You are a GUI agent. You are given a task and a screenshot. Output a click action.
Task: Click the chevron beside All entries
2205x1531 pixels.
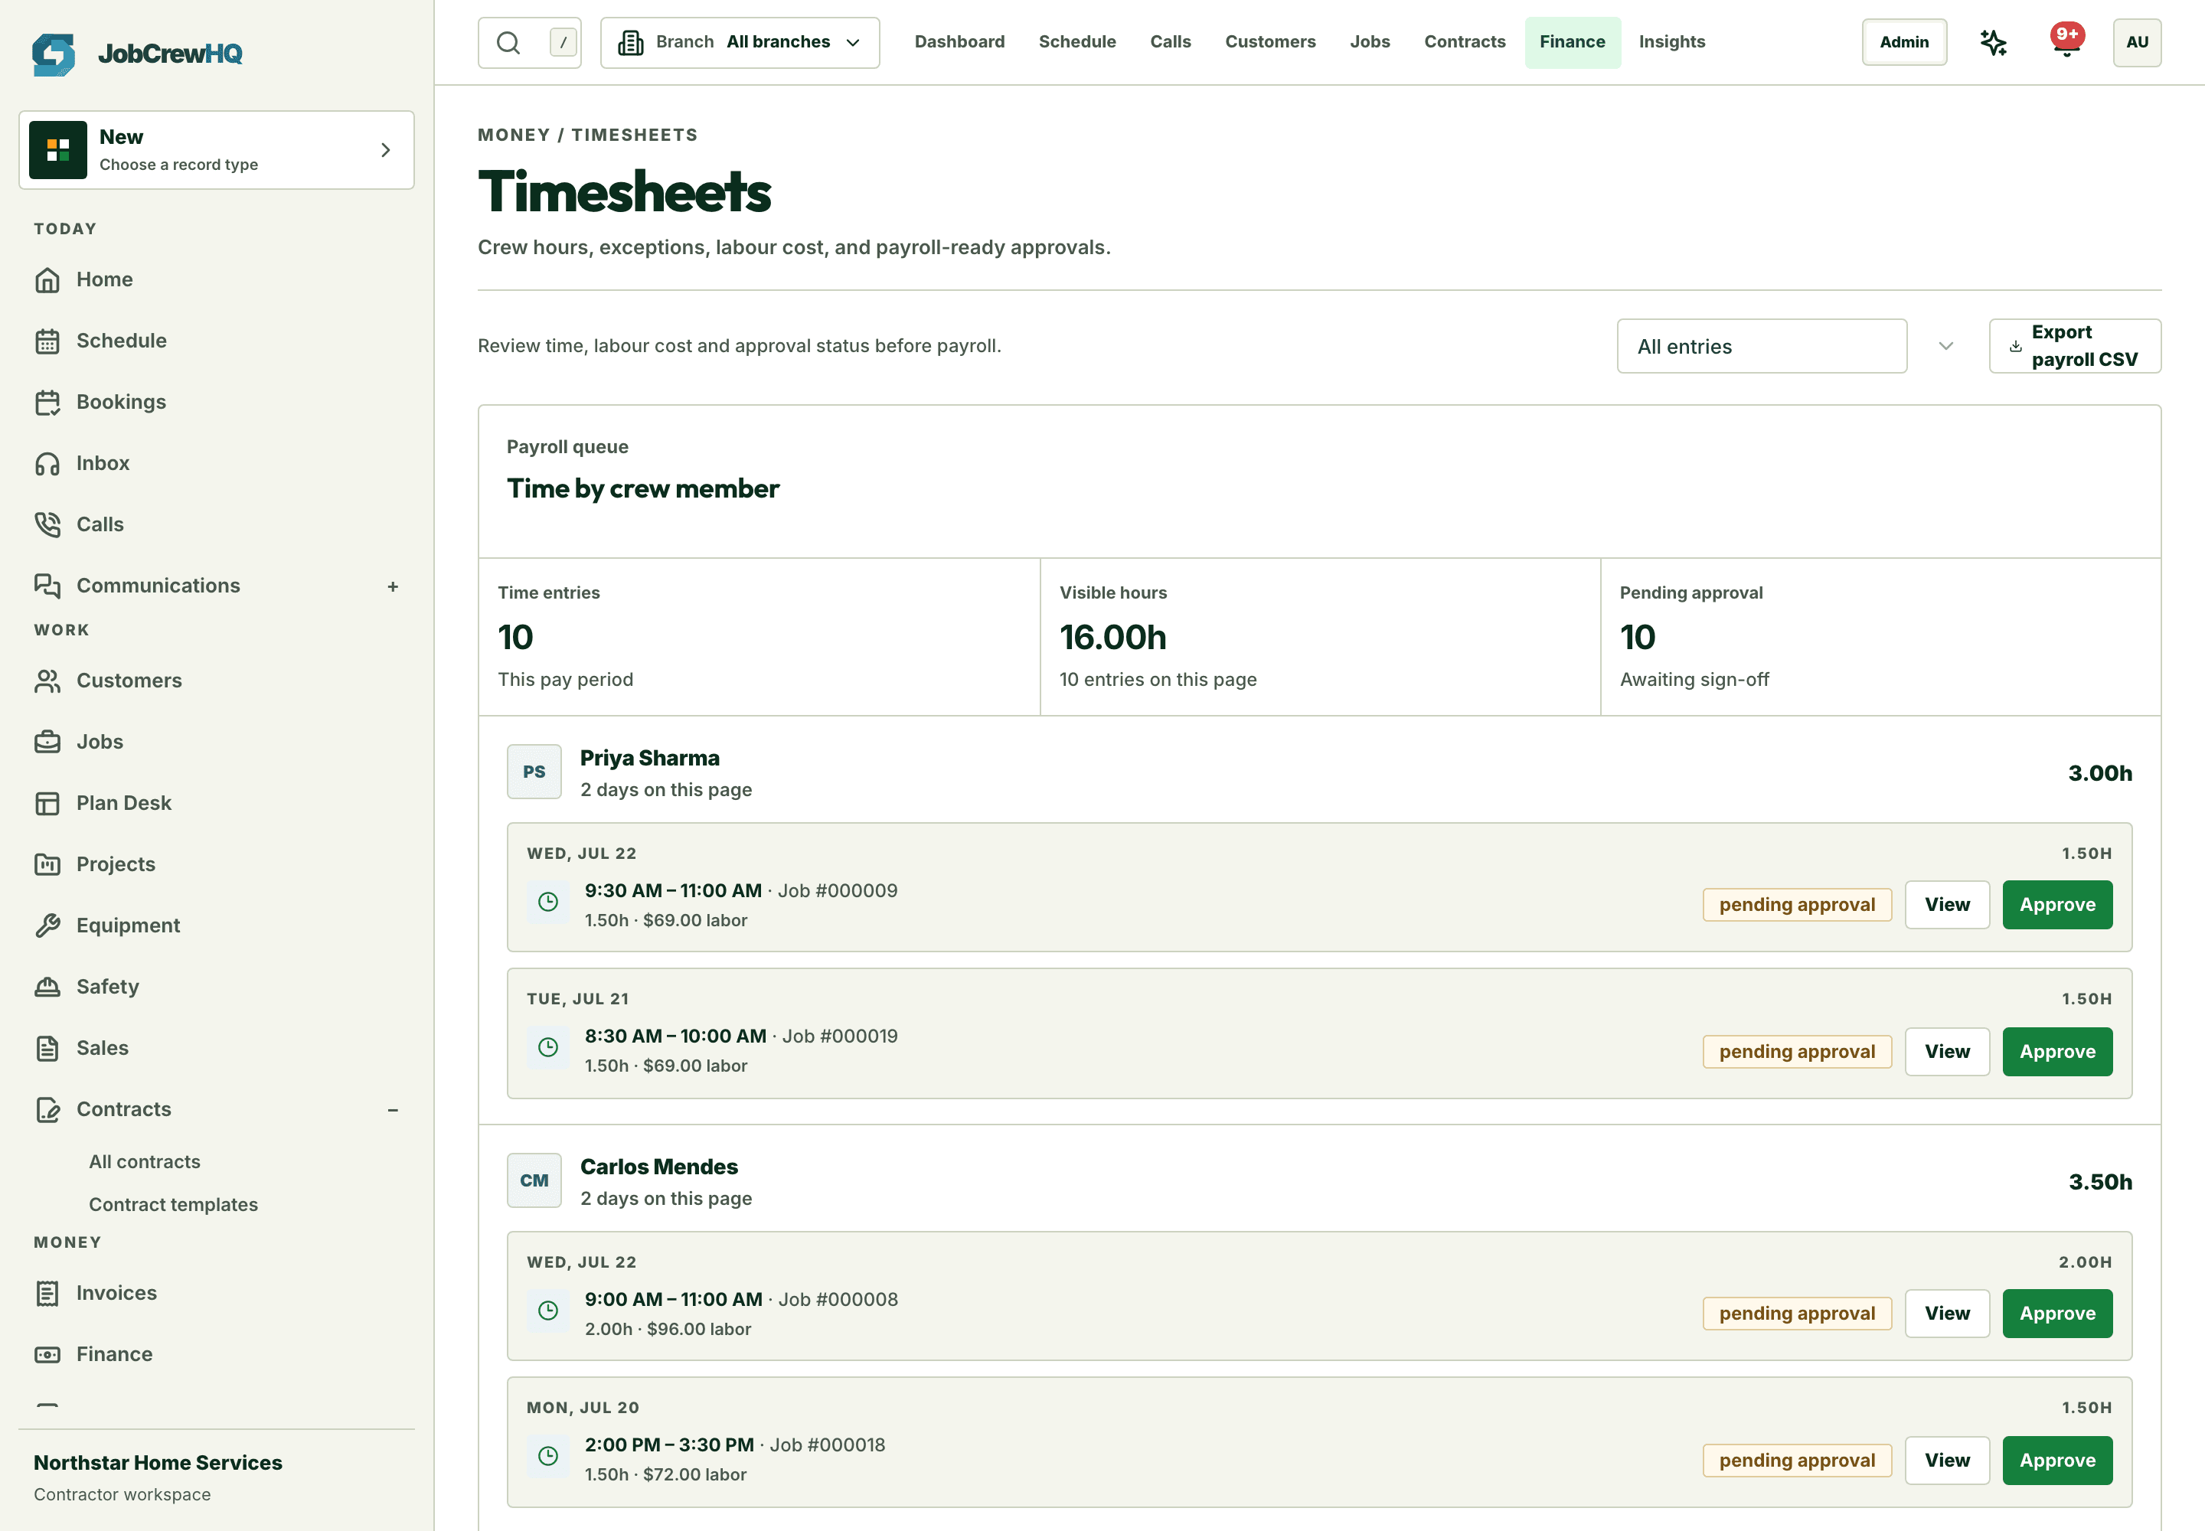(1946, 346)
